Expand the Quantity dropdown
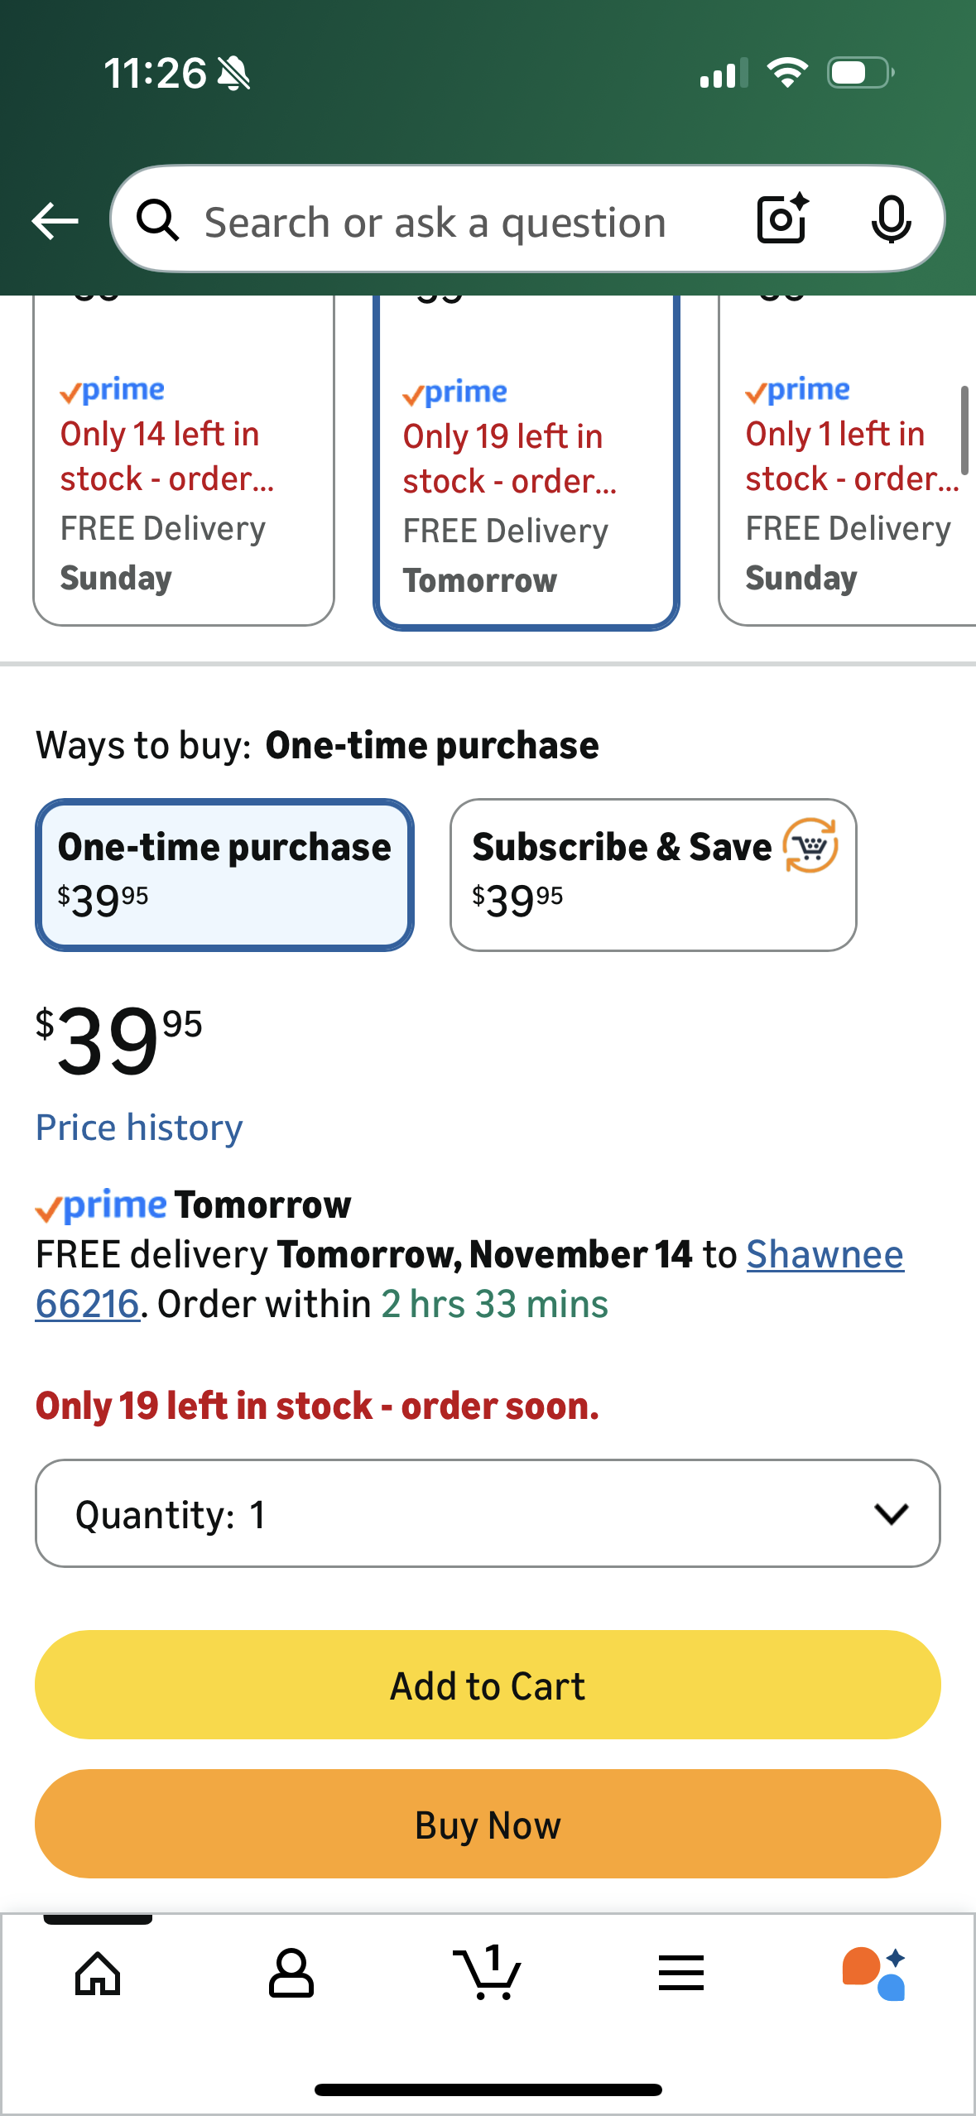Screen dimensions: 976x2116 click(488, 1513)
